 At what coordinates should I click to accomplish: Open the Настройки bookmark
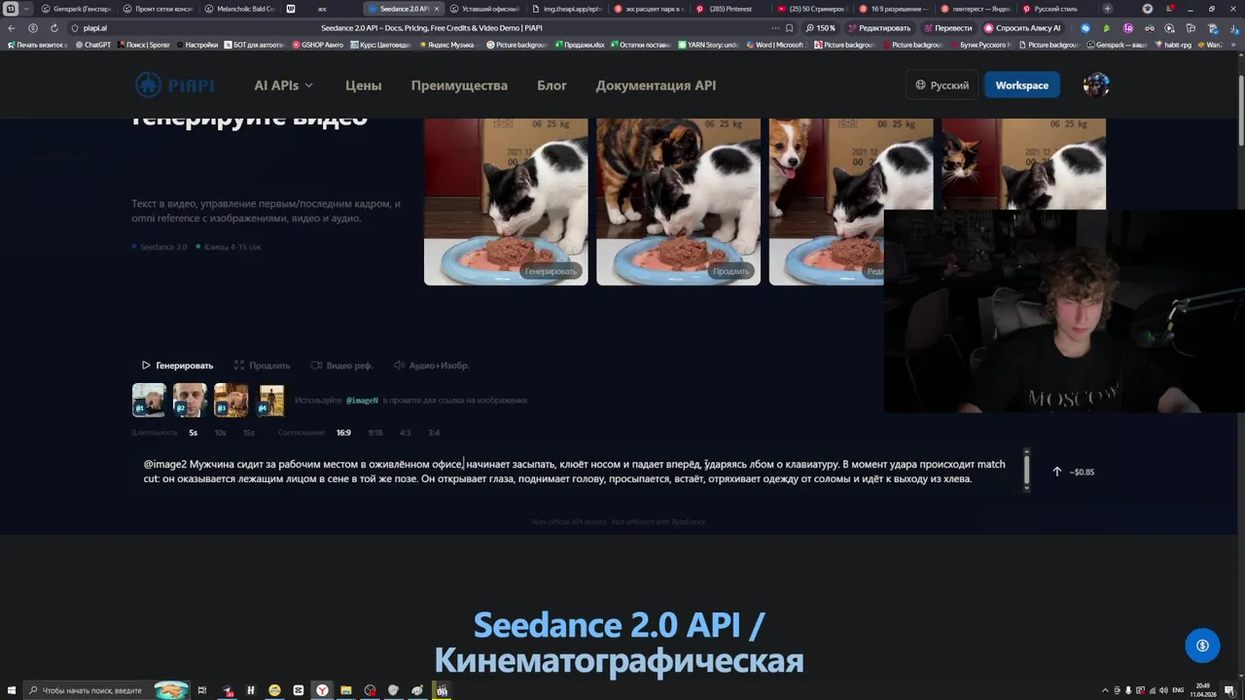pos(196,45)
